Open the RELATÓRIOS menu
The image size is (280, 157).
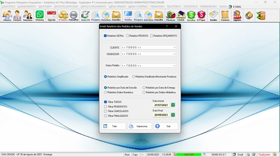(x=174, y=7)
